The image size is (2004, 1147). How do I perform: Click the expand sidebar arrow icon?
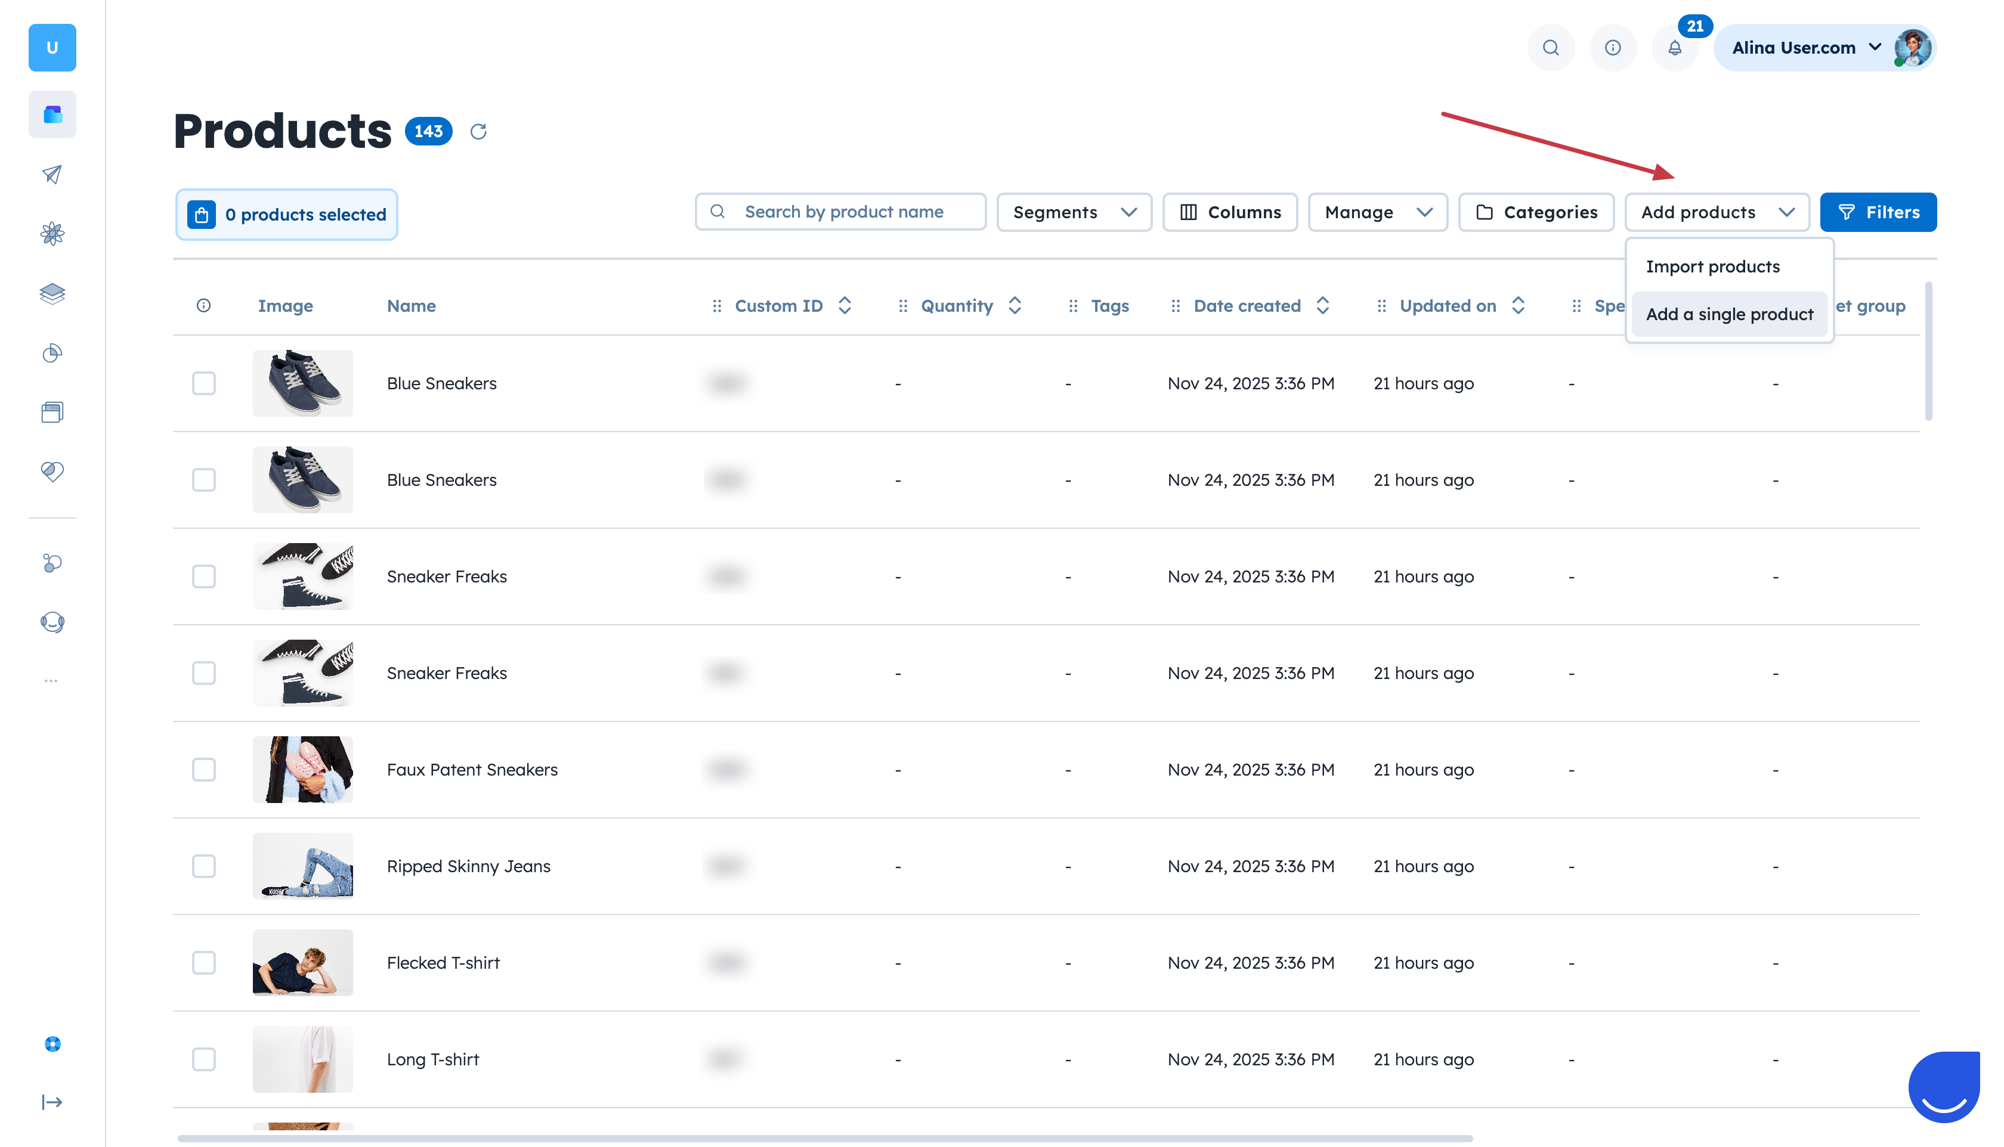point(52,1102)
